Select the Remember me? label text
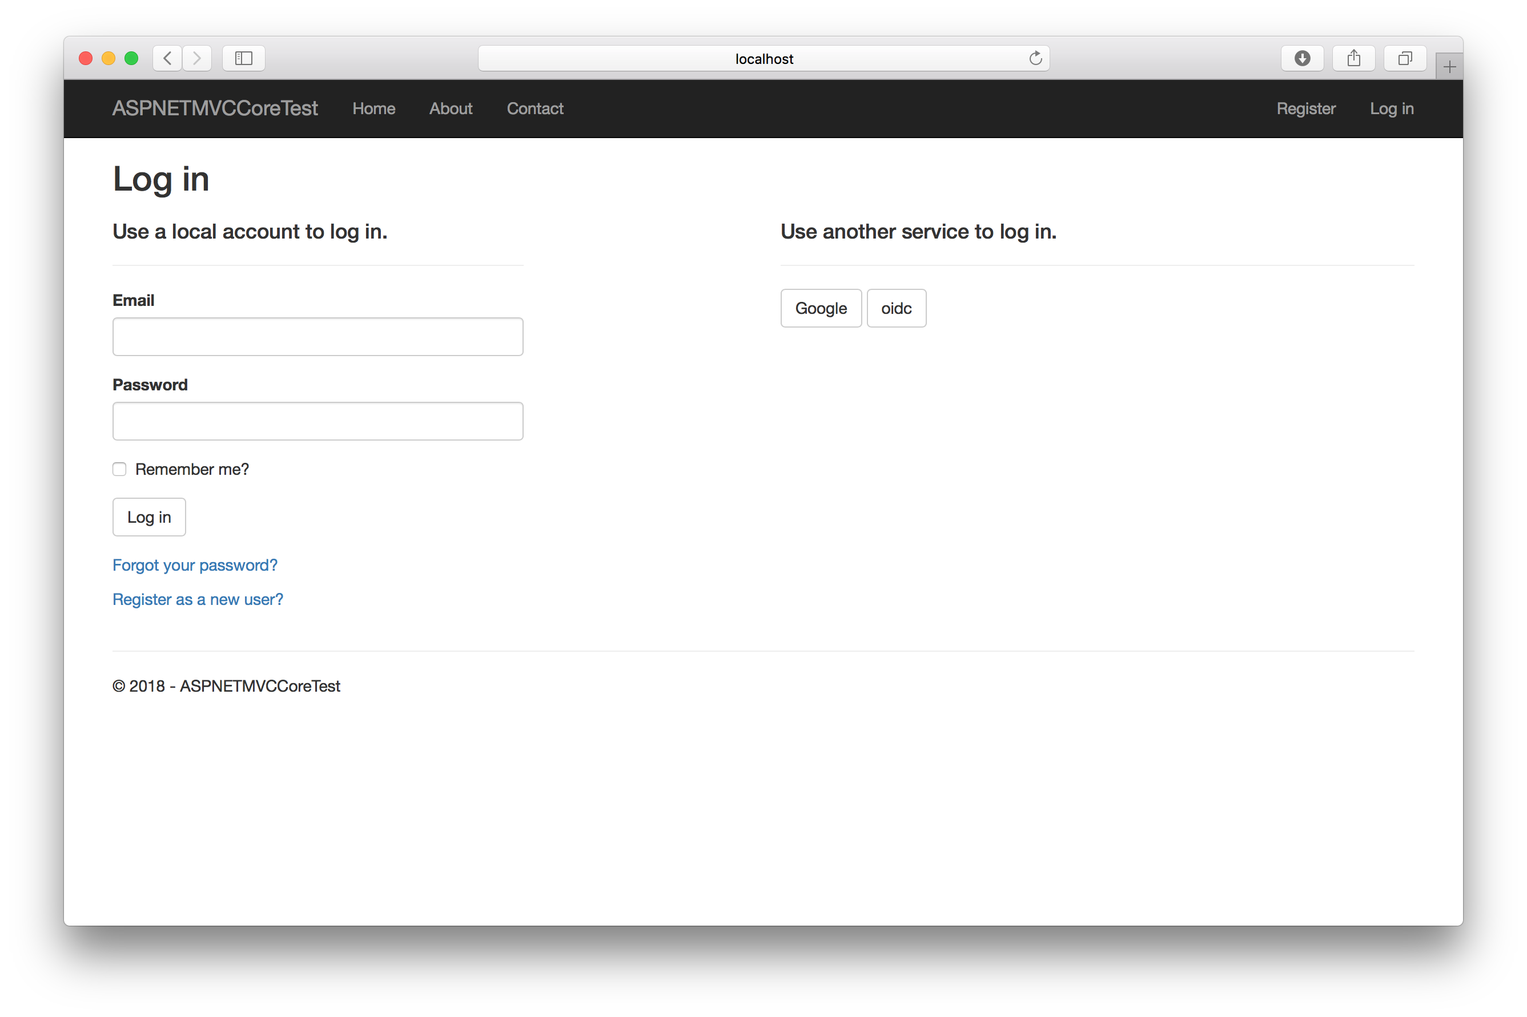 click(192, 469)
